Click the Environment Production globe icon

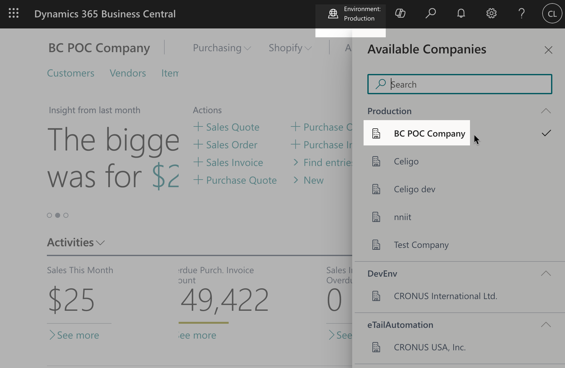coord(333,14)
